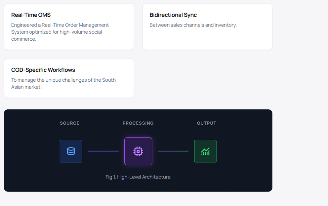
Task: Click the green analytics chart icon under OUTPUT
Action: (x=205, y=151)
